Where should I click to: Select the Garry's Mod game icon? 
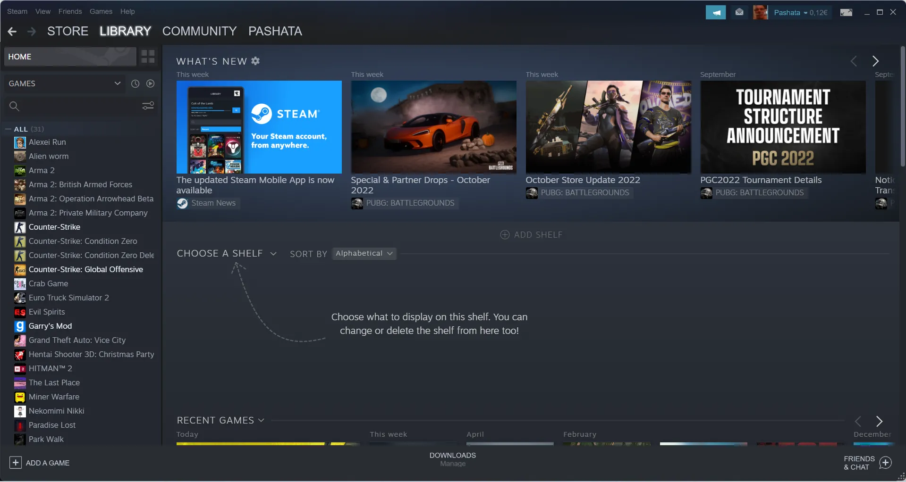coord(20,326)
